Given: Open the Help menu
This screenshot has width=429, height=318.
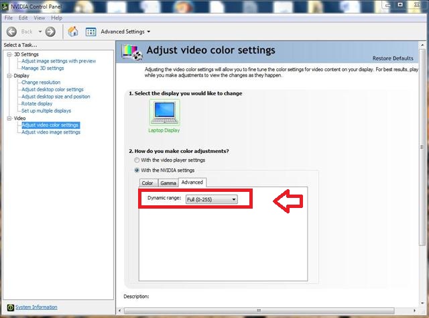Looking at the screenshot, I should pos(56,18).
